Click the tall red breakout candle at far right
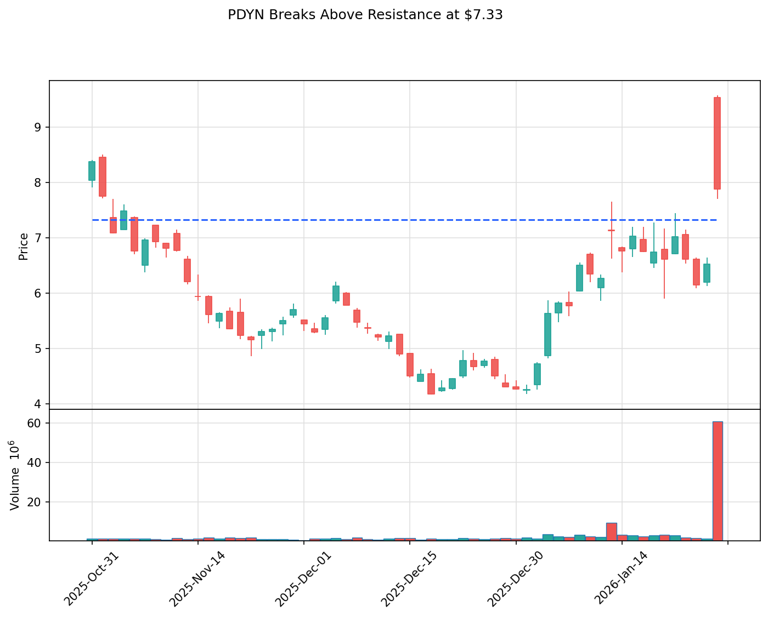The image size is (768, 617). (717, 144)
